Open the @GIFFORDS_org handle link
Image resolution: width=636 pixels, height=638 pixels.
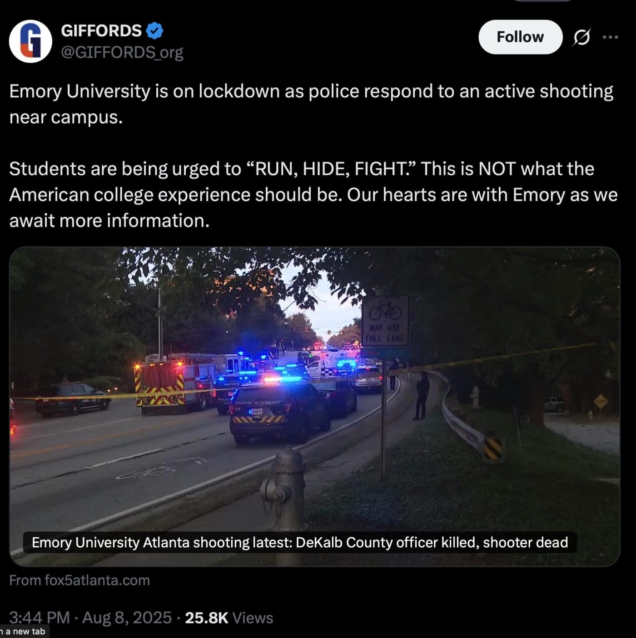pyautogui.click(x=122, y=53)
